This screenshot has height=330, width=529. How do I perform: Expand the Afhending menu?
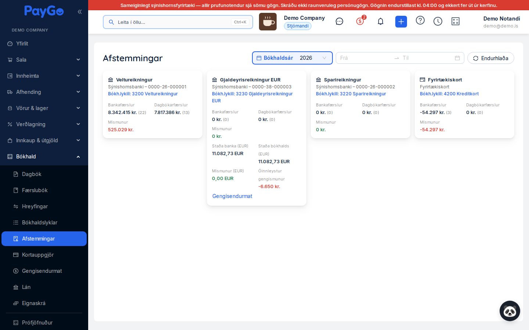[x=44, y=92]
